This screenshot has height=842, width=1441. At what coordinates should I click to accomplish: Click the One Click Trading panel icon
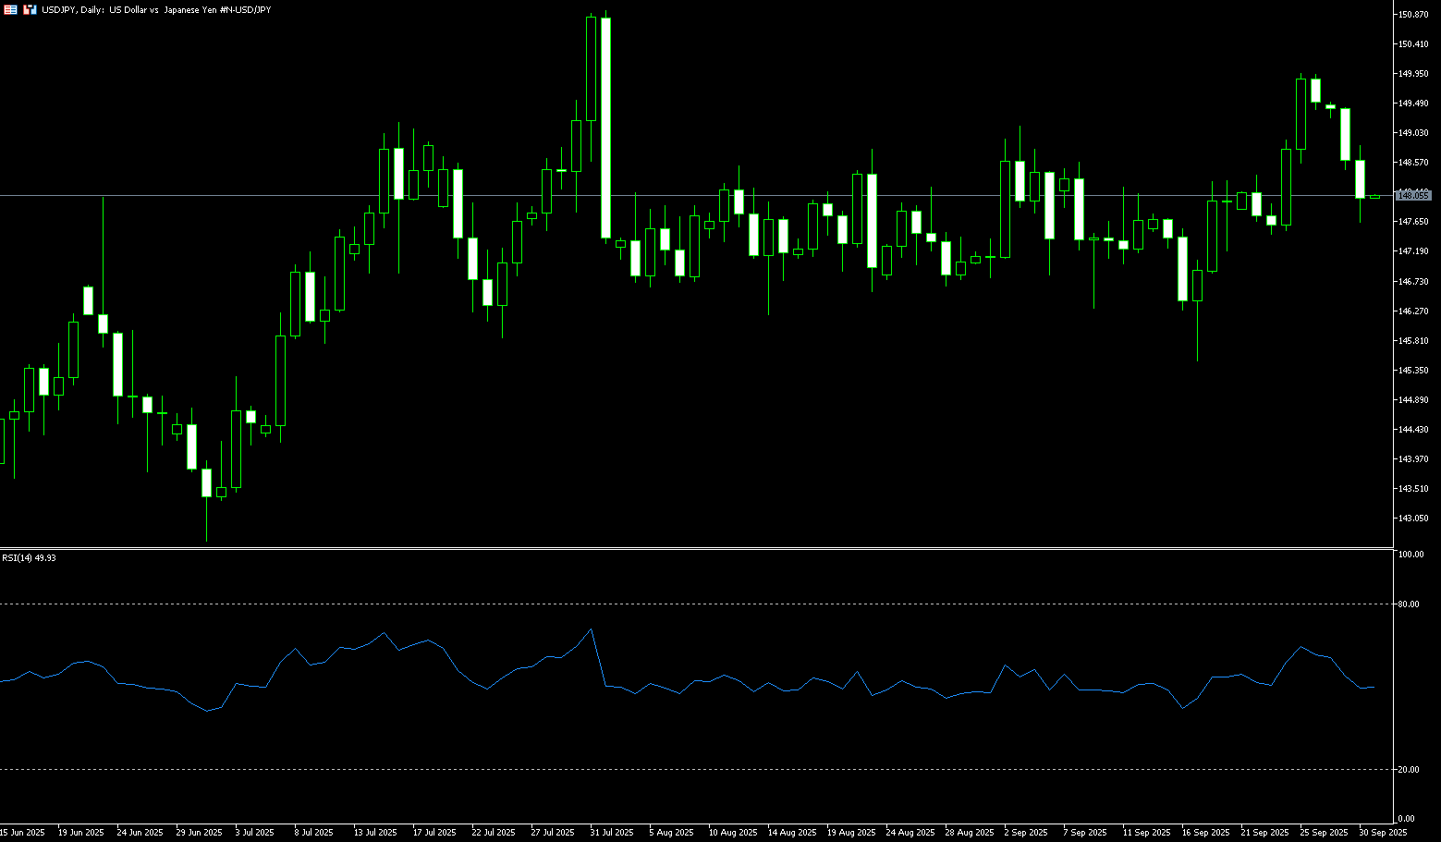[x=30, y=9]
